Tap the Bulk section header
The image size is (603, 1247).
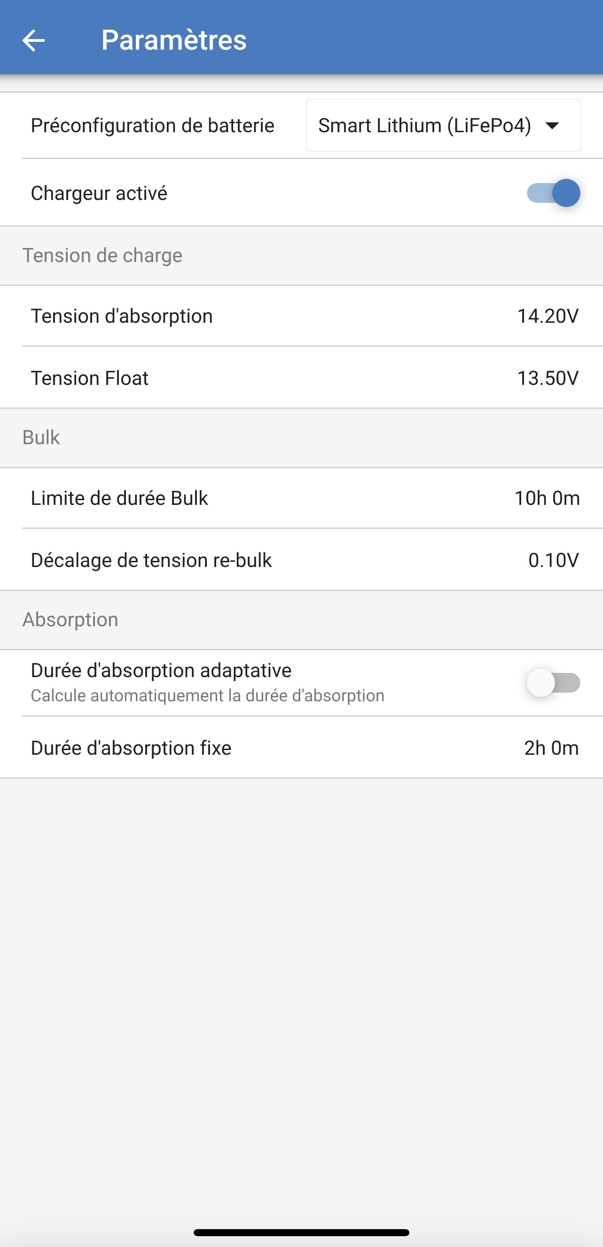41,438
